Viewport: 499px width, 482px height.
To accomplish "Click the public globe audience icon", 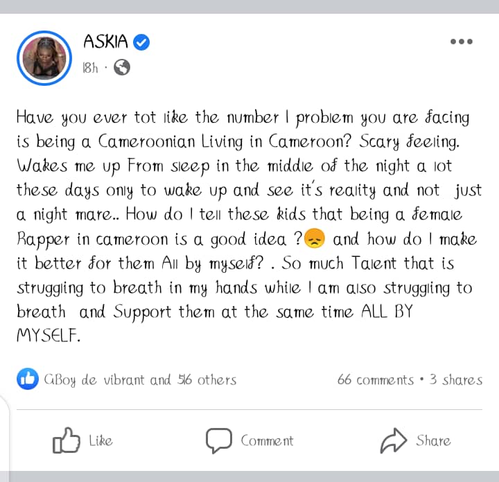I will coord(122,67).
